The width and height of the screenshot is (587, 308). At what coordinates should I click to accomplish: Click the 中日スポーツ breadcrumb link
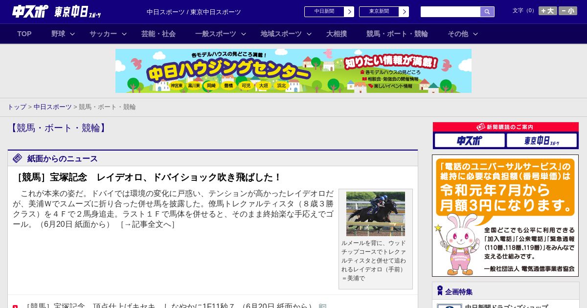click(x=53, y=107)
